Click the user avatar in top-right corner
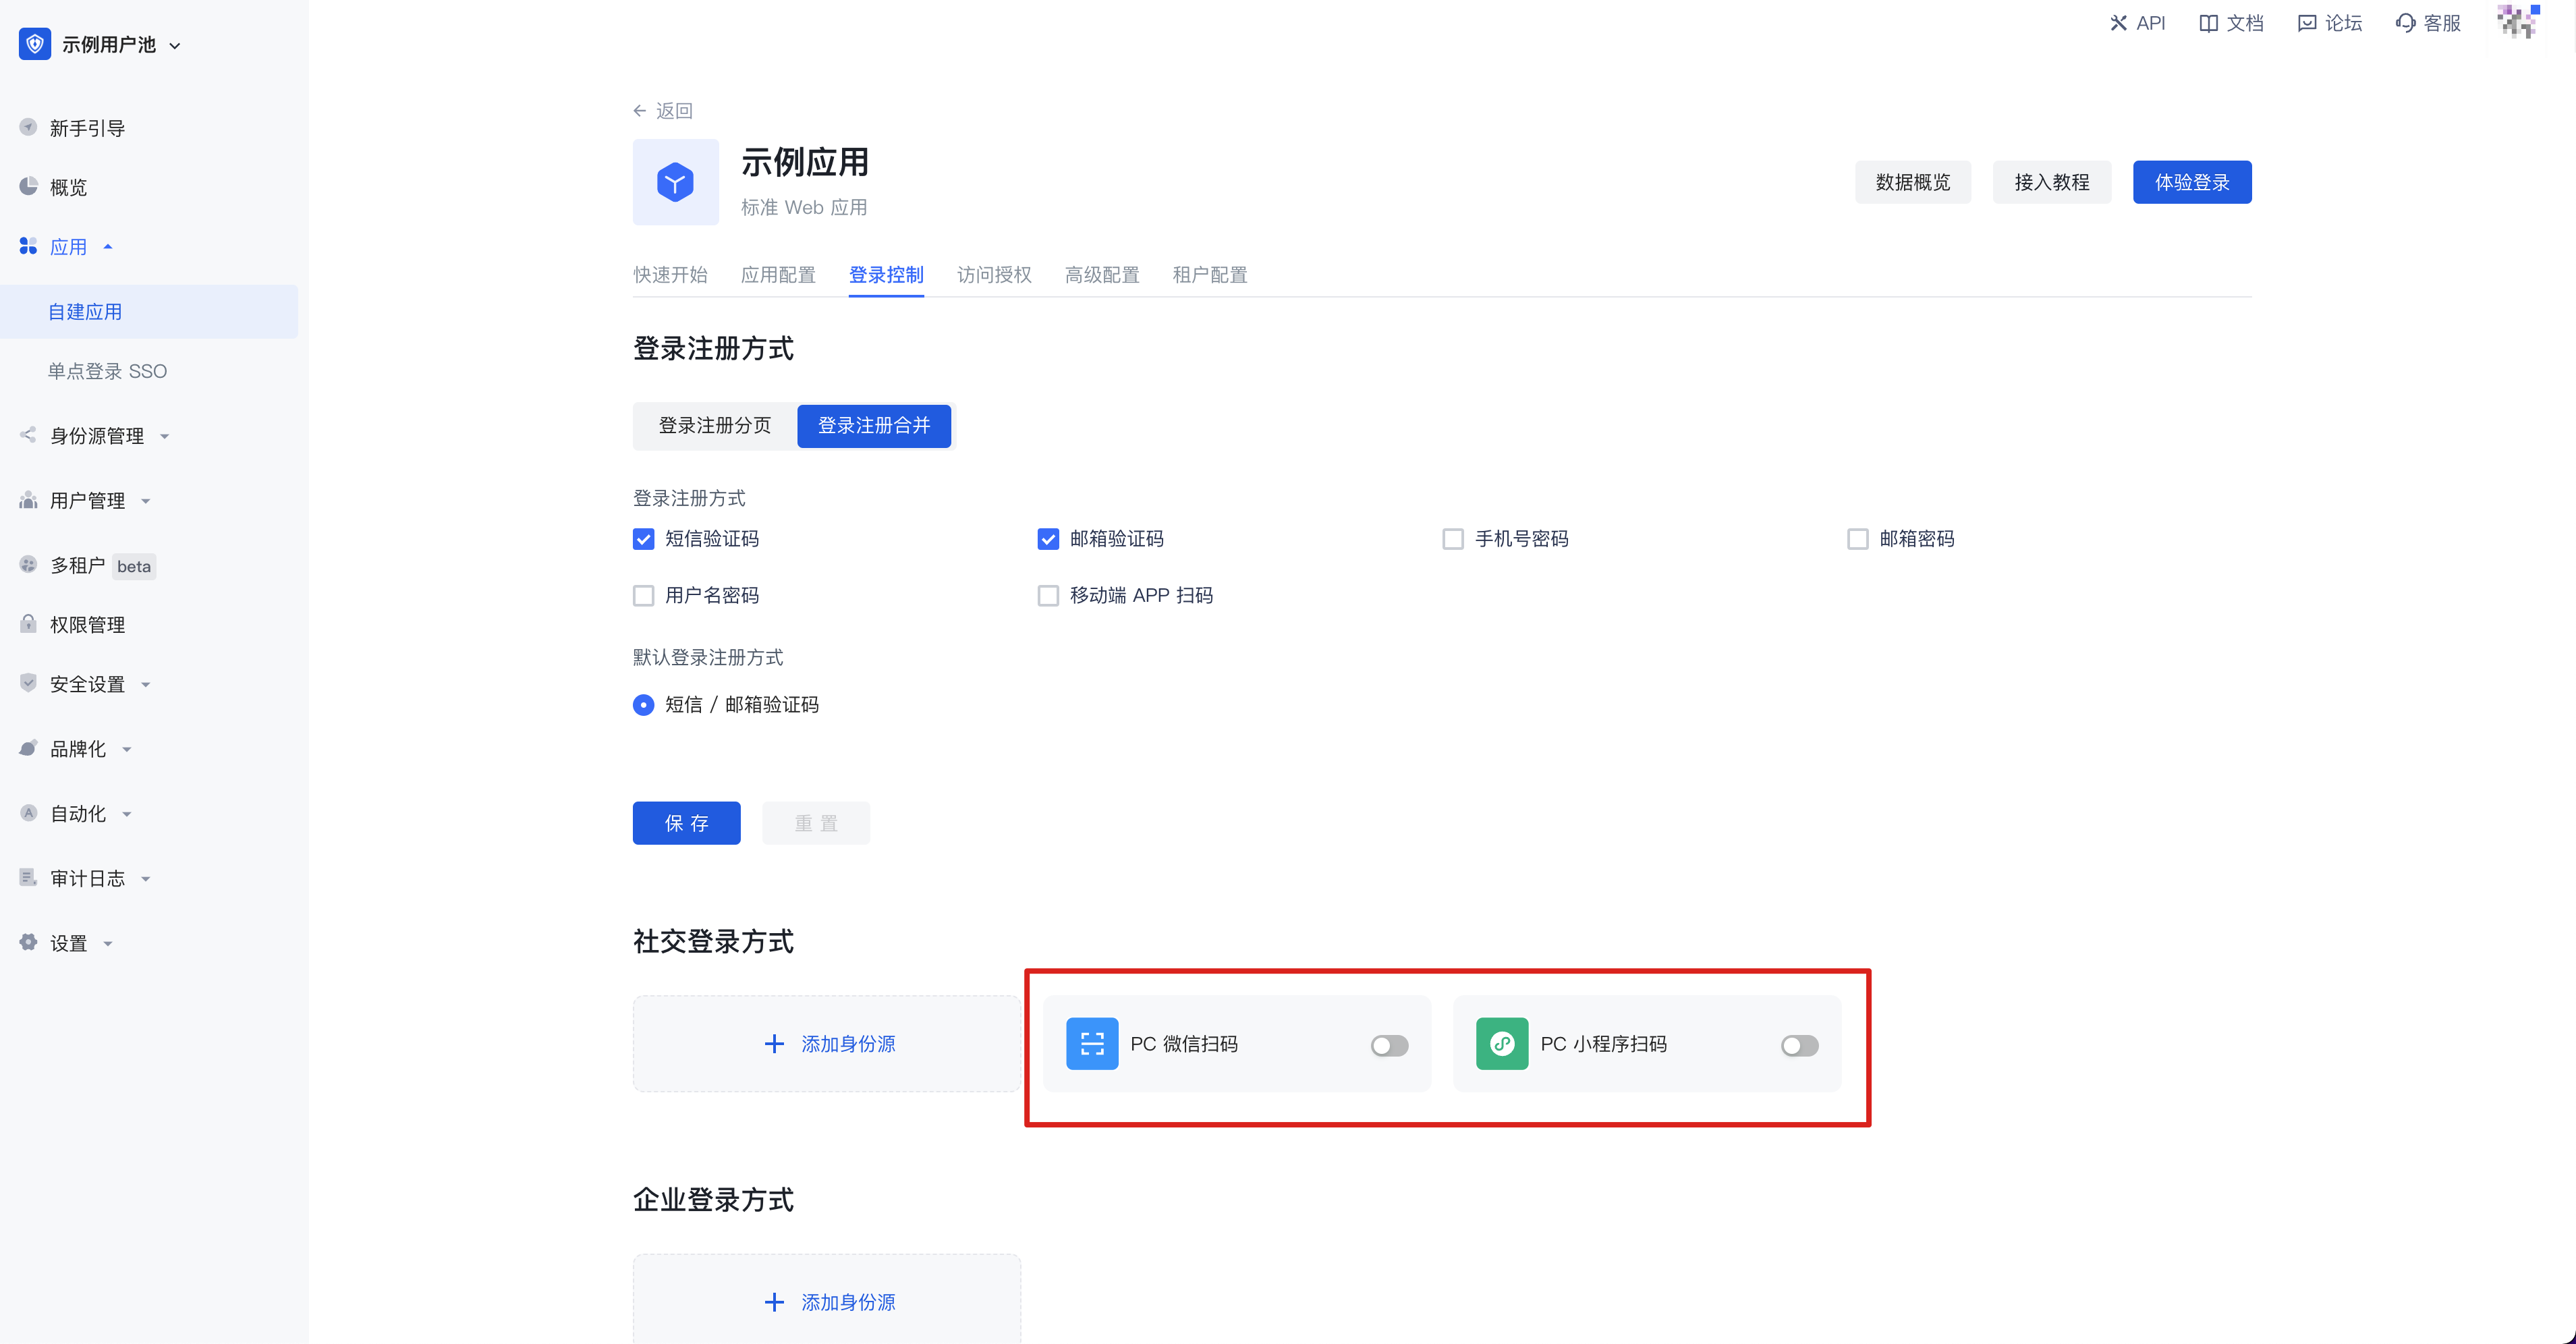This screenshot has width=2576, height=1344. tap(2517, 22)
